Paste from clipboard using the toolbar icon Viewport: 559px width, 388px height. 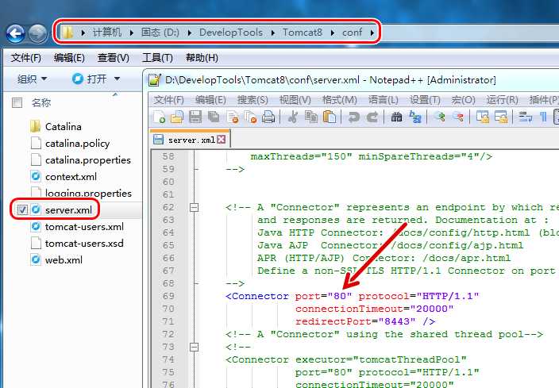click(x=330, y=117)
